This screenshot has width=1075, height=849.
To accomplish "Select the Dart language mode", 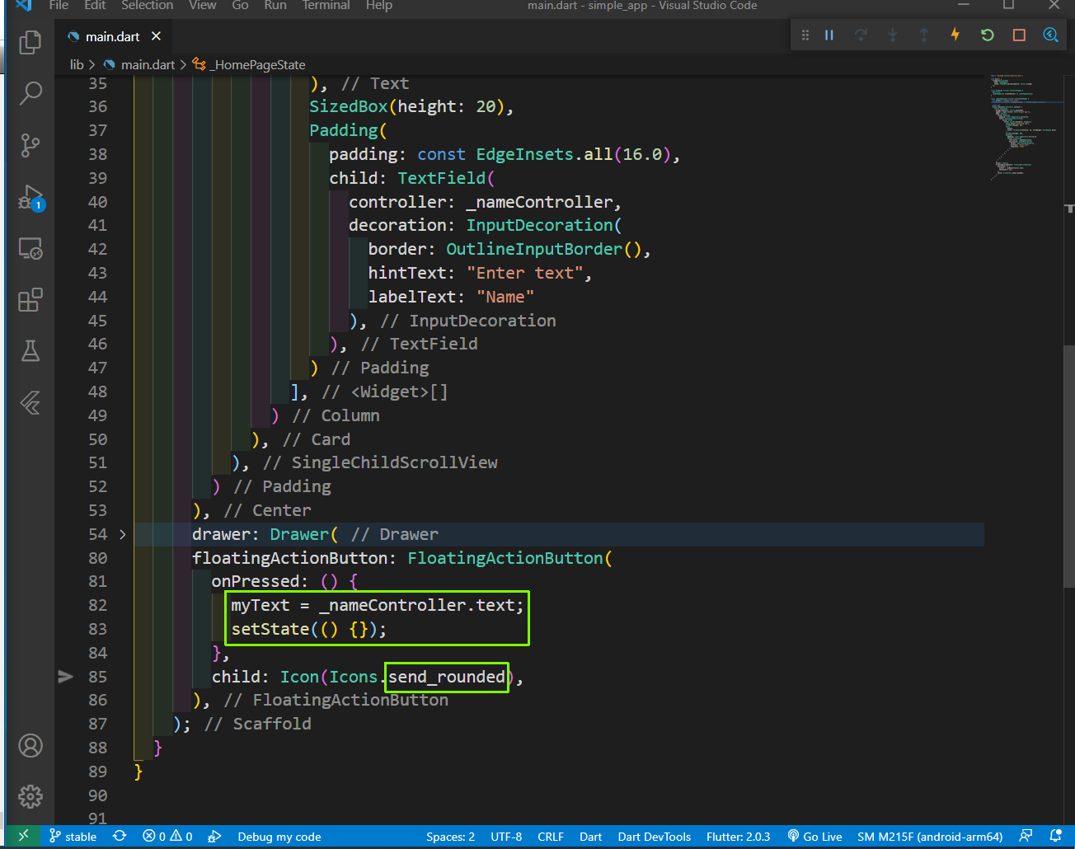I will 590,836.
